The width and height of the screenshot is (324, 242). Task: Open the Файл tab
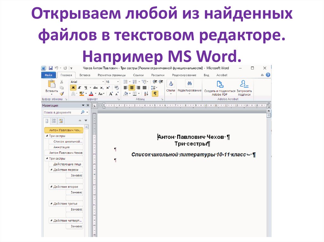click(x=48, y=75)
